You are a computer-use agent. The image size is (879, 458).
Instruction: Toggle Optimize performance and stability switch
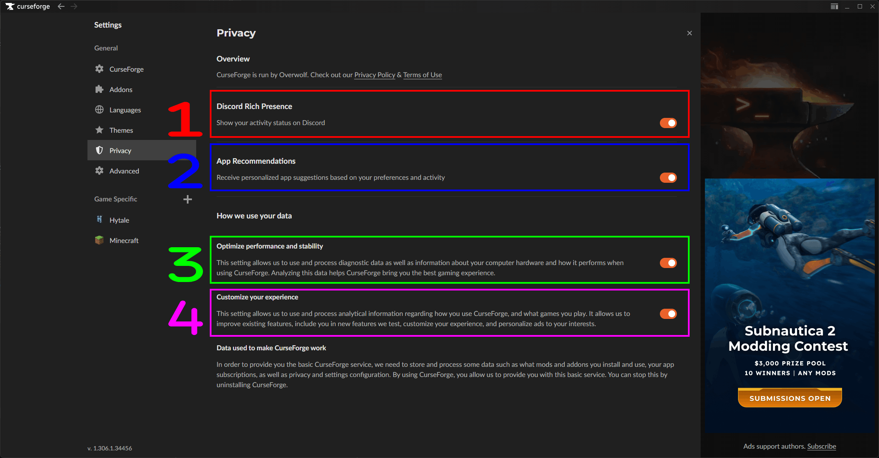click(x=668, y=263)
